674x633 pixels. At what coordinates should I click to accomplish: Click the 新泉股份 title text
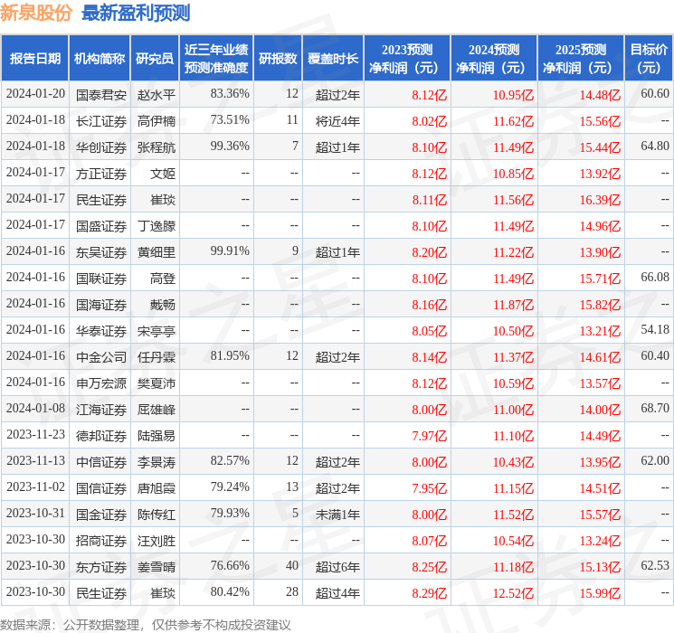tap(35, 13)
